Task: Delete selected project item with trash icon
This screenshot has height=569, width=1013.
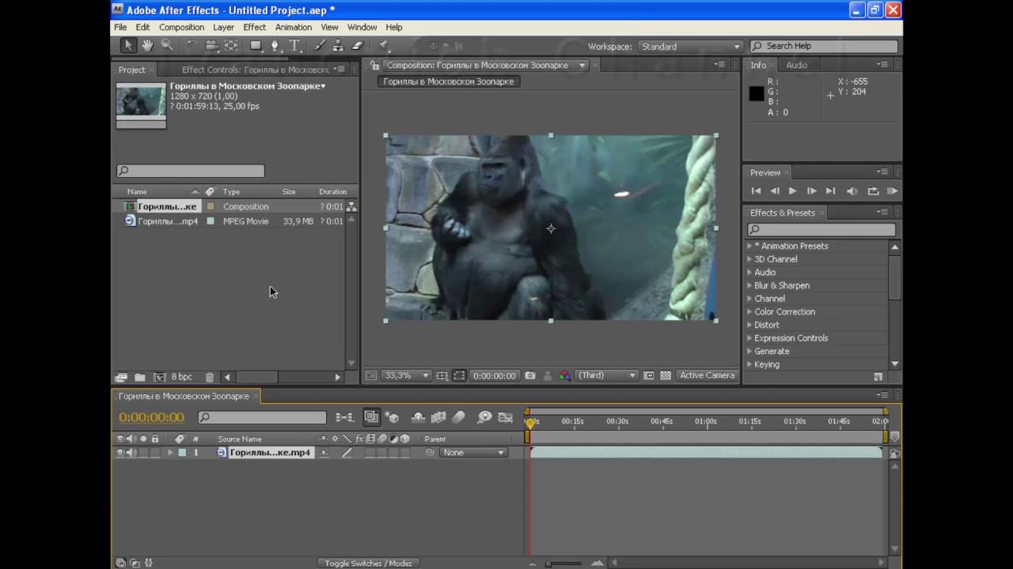Action: click(209, 377)
